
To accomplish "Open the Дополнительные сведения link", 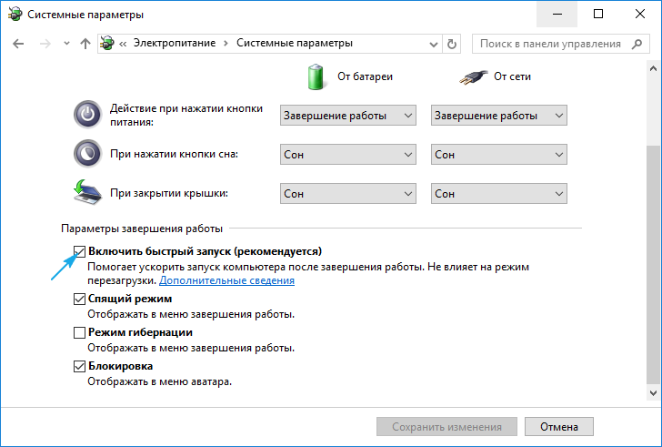I will [226, 280].
